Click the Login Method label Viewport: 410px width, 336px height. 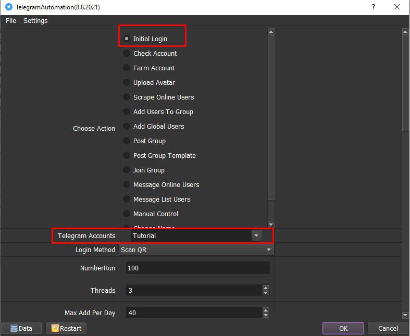point(95,250)
